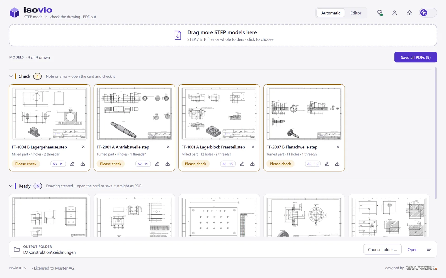Download FT-1001 A Lagerblock Fraesteil PDF
The height and width of the screenshot is (278, 446).
[252, 164]
